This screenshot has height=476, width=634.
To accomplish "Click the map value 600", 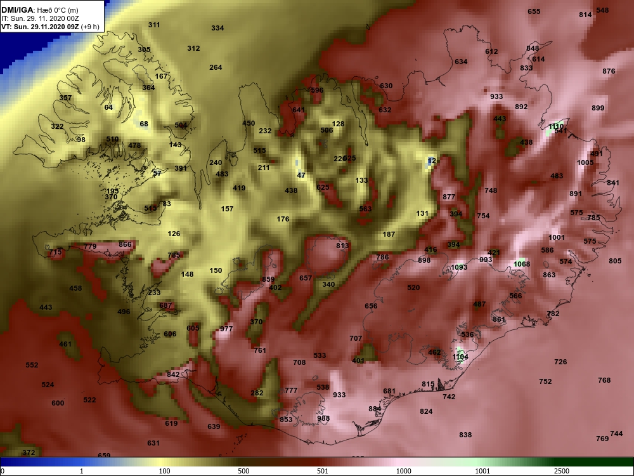I will (x=58, y=403).
